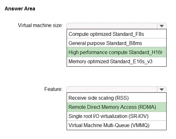Pick Virtual Machine Multi-Queue (VMMQ)
Screen dimensions: 176x139
(117, 125)
